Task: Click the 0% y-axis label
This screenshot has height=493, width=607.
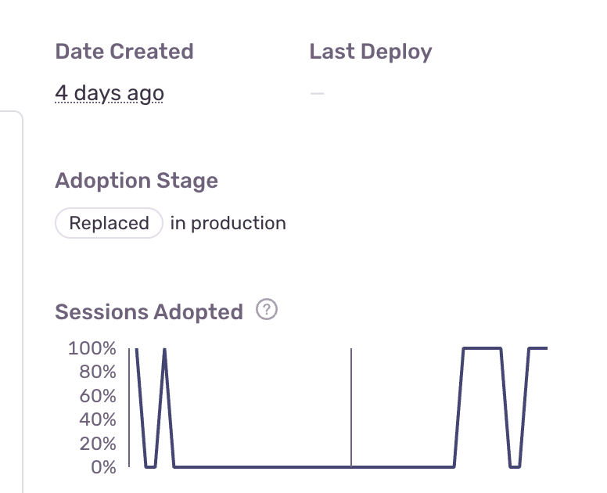Action: tap(102, 467)
